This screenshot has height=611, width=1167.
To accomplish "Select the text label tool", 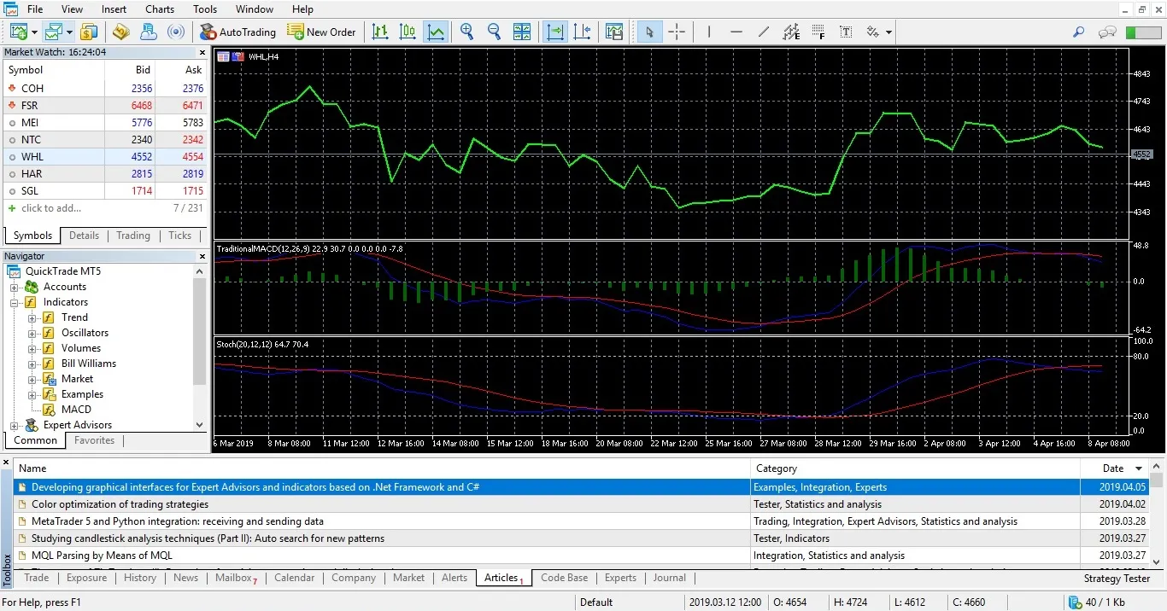I will pyautogui.click(x=846, y=32).
